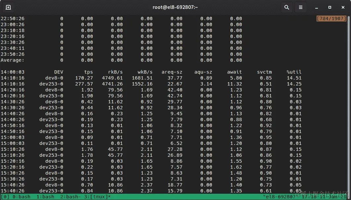Click the tps value 1.92
Screen dimensions: 351x200
point(87,90)
